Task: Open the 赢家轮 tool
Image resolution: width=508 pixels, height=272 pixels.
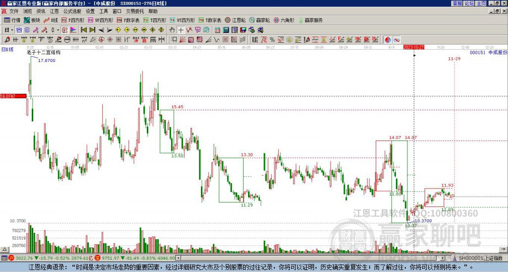Action: tap(259, 20)
